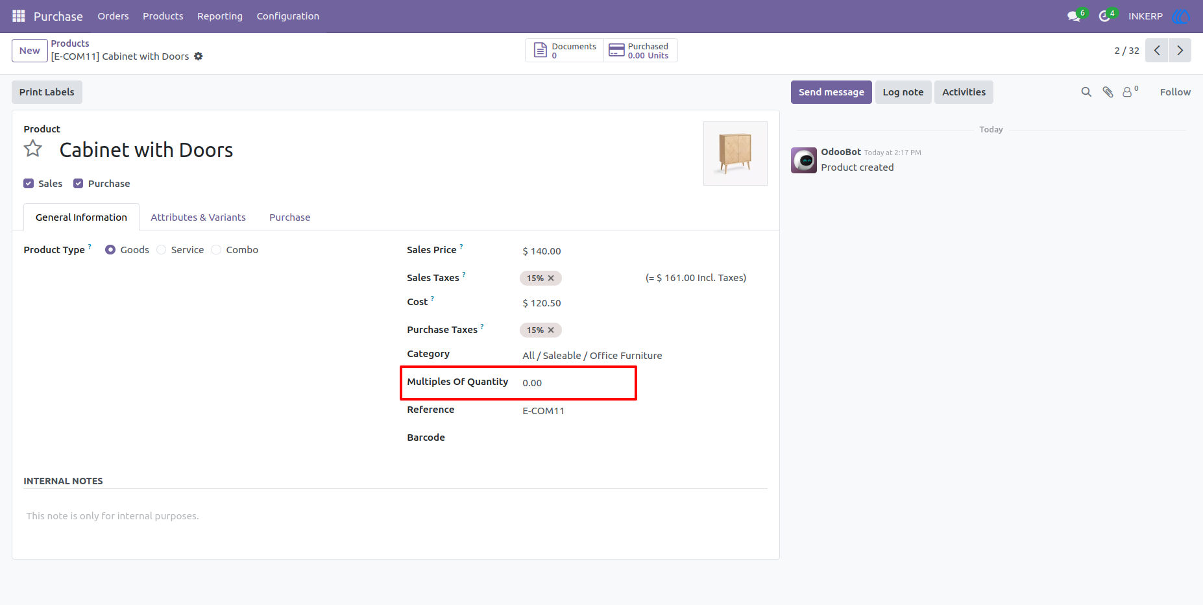Open the Documents smart button
Screen dimensions: 1203x605
click(x=565, y=51)
